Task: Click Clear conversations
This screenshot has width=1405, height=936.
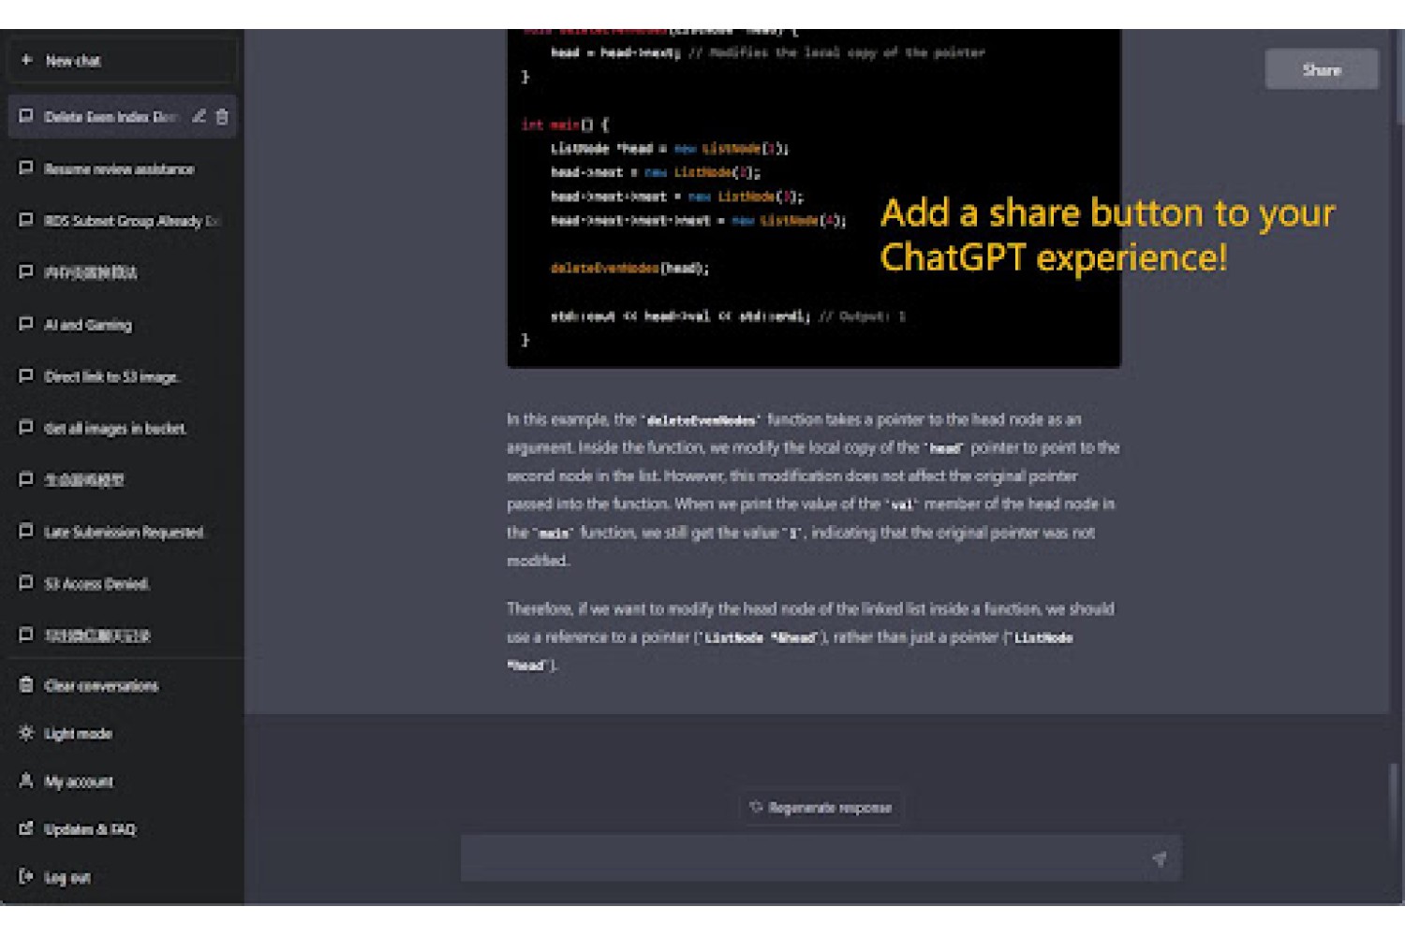Action: pyautogui.click(x=122, y=686)
